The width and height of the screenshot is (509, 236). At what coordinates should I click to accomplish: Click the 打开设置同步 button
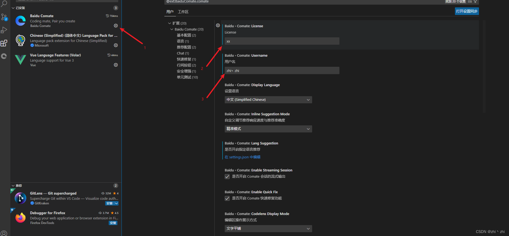467,11
